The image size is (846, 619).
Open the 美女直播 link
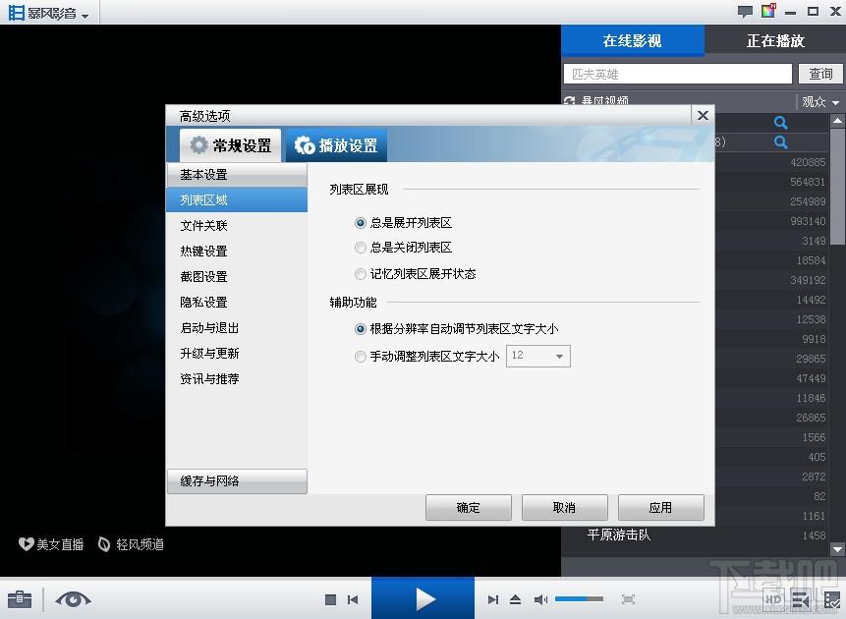click(47, 543)
